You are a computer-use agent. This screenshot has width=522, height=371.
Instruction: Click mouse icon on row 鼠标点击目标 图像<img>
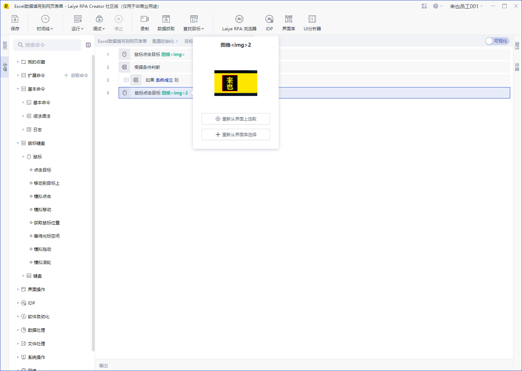(x=124, y=54)
